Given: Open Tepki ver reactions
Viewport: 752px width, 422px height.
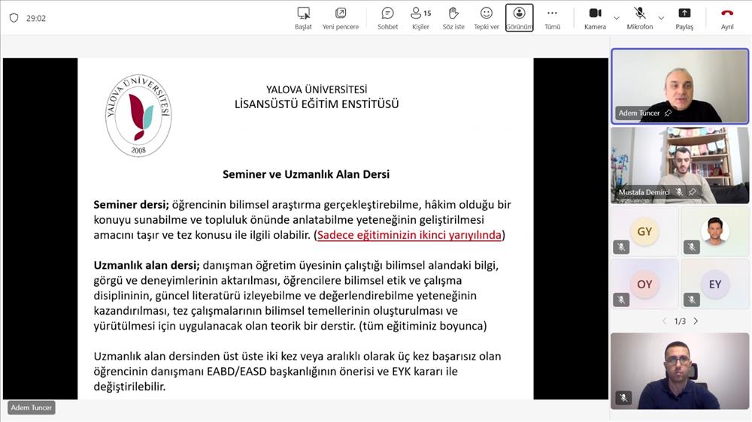Looking at the screenshot, I should tap(486, 17).
